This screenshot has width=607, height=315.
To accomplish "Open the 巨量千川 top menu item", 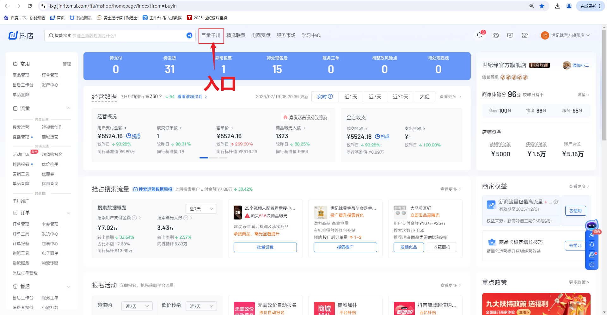I will click(211, 35).
